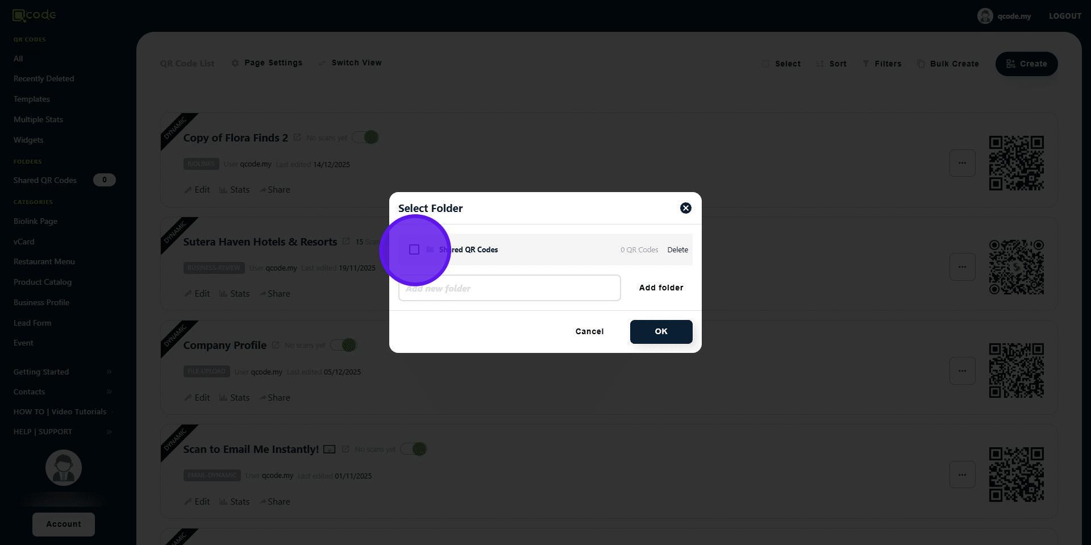1091x545 pixels.
Task: Toggle Copy of Flora Finds 2 active switch
Action: pos(365,138)
